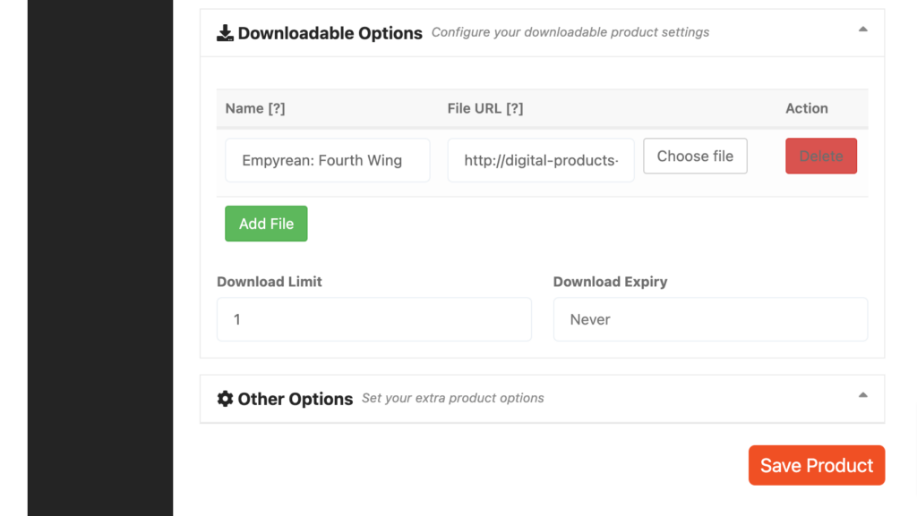Click the gear icon beside Other Options
The width and height of the screenshot is (917, 516).
(225, 399)
